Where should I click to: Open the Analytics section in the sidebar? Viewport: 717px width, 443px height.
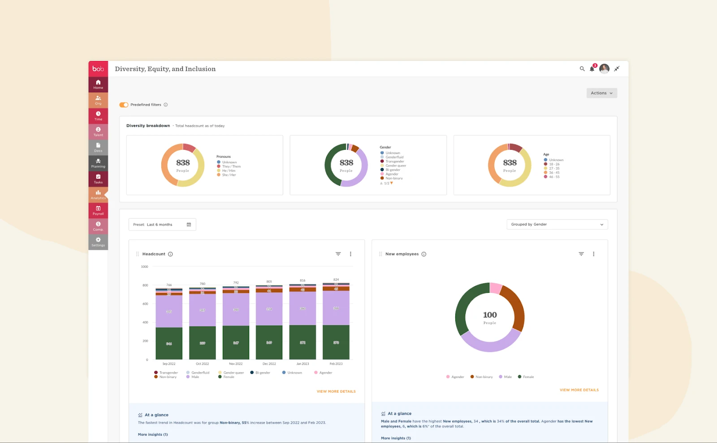(98, 195)
